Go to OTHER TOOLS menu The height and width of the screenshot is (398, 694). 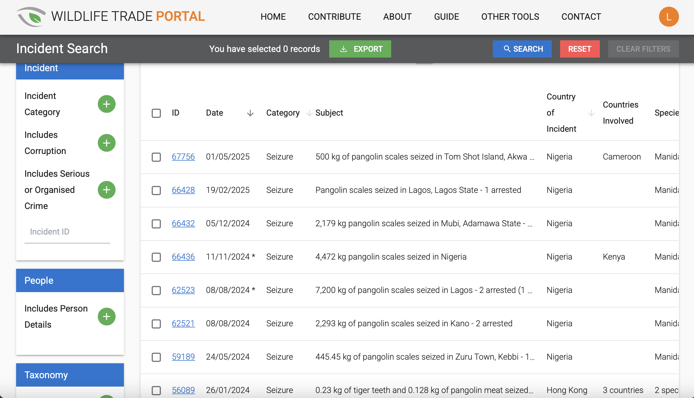pyautogui.click(x=510, y=17)
